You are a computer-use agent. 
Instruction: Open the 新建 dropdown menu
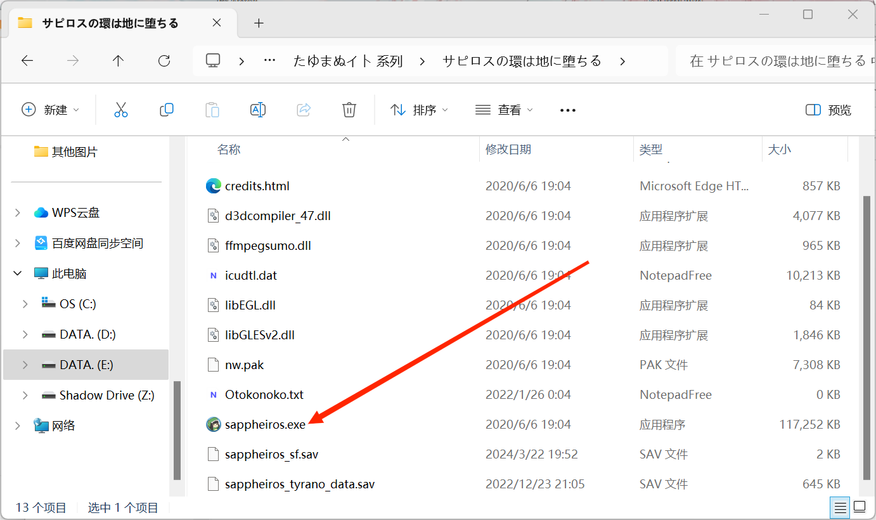coord(51,110)
